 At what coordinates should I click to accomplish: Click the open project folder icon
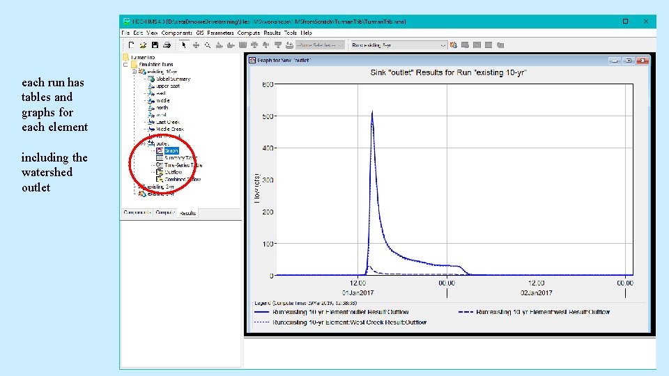coord(143,45)
